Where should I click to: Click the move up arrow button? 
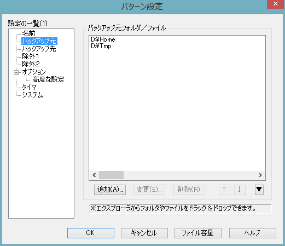coord(224,190)
